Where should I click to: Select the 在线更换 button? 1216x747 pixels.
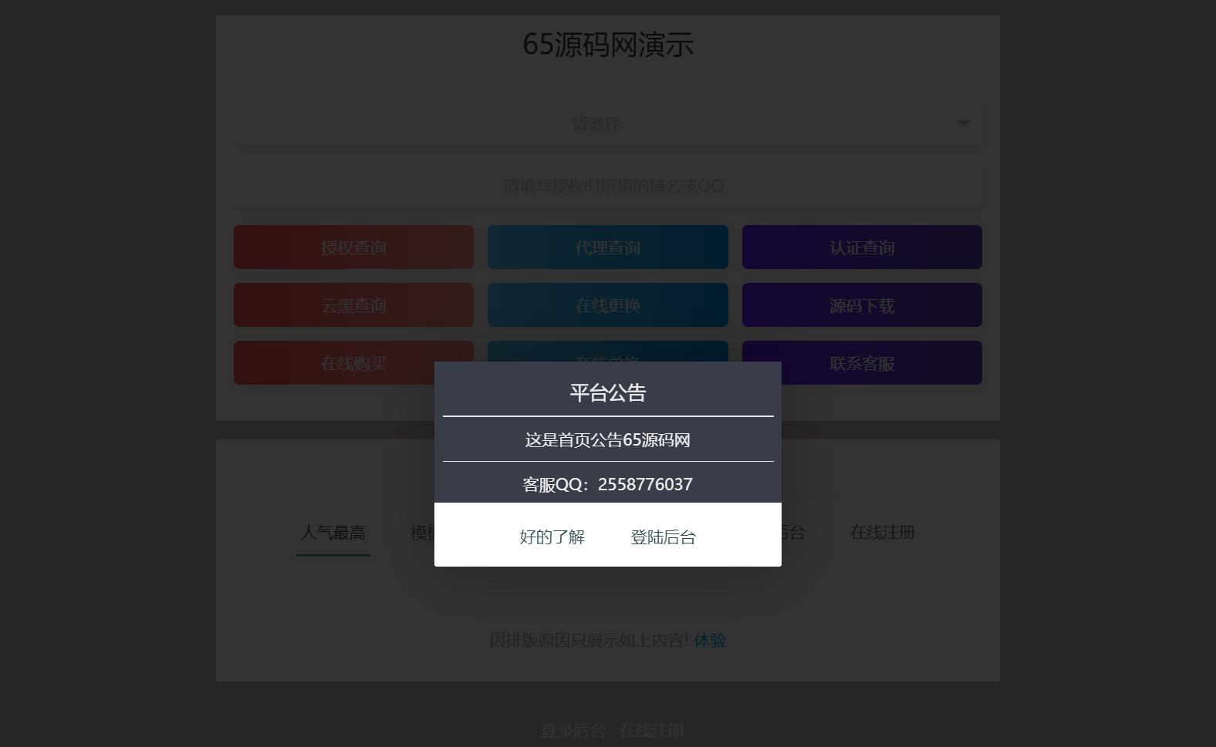pyautogui.click(x=608, y=305)
